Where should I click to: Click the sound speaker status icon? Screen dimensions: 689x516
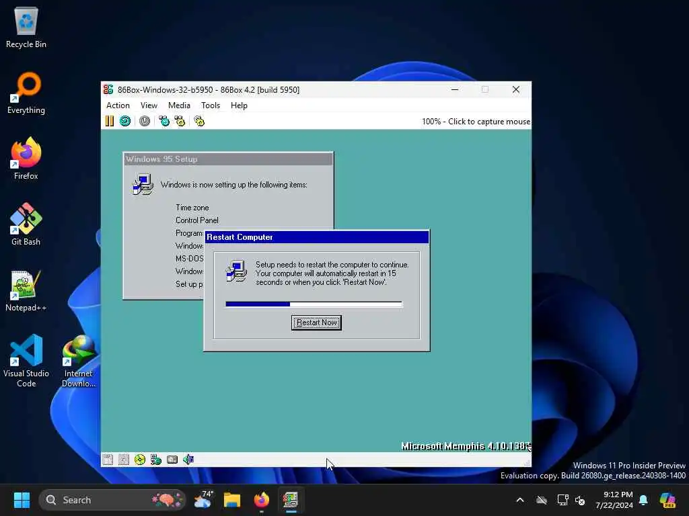pos(188,460)
